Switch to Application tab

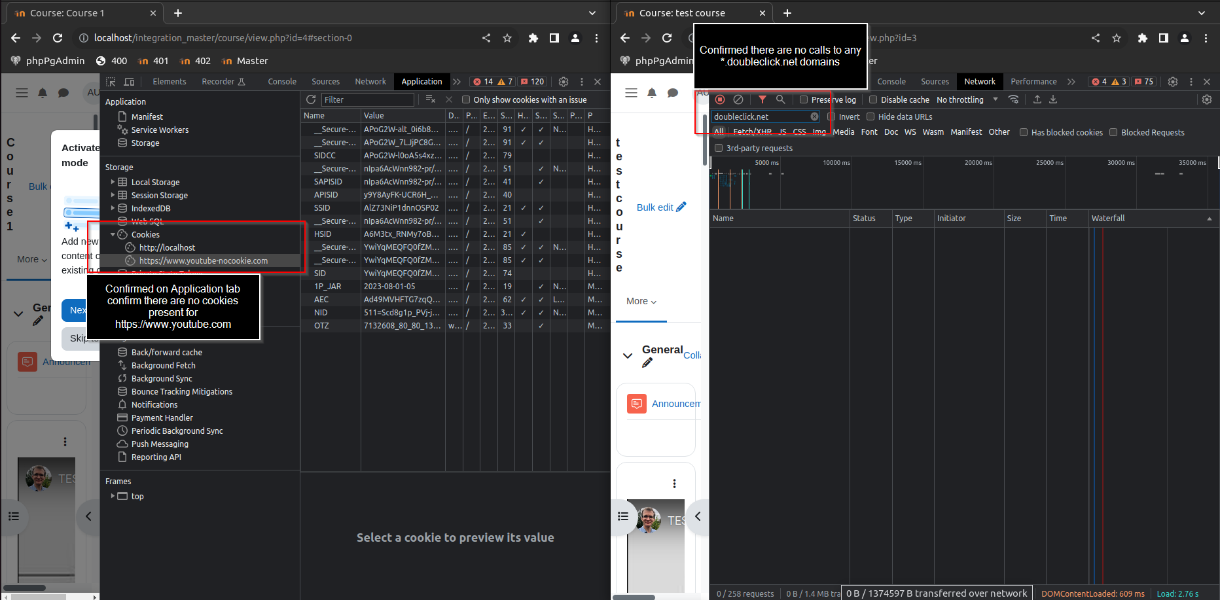click(x=422, y=82)
